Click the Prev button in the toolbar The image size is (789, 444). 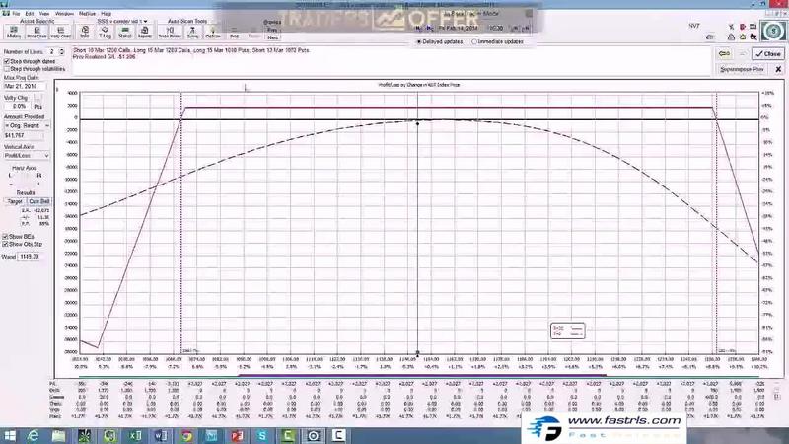pos(272,31)
